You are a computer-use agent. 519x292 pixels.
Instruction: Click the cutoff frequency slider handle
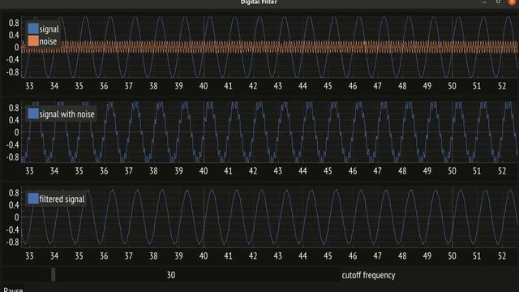(x=53, y=275)
